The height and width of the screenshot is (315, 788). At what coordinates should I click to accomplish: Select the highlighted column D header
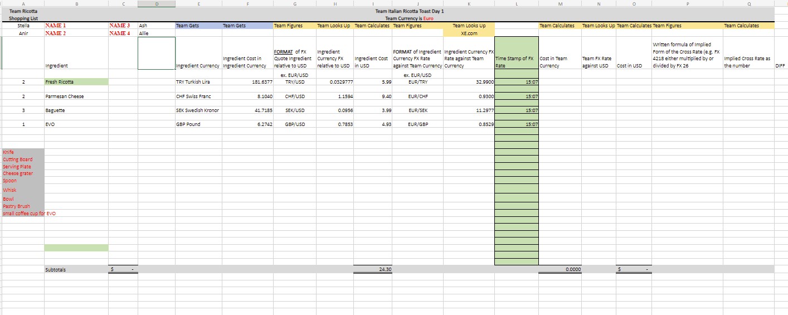(x=156, y=3)
